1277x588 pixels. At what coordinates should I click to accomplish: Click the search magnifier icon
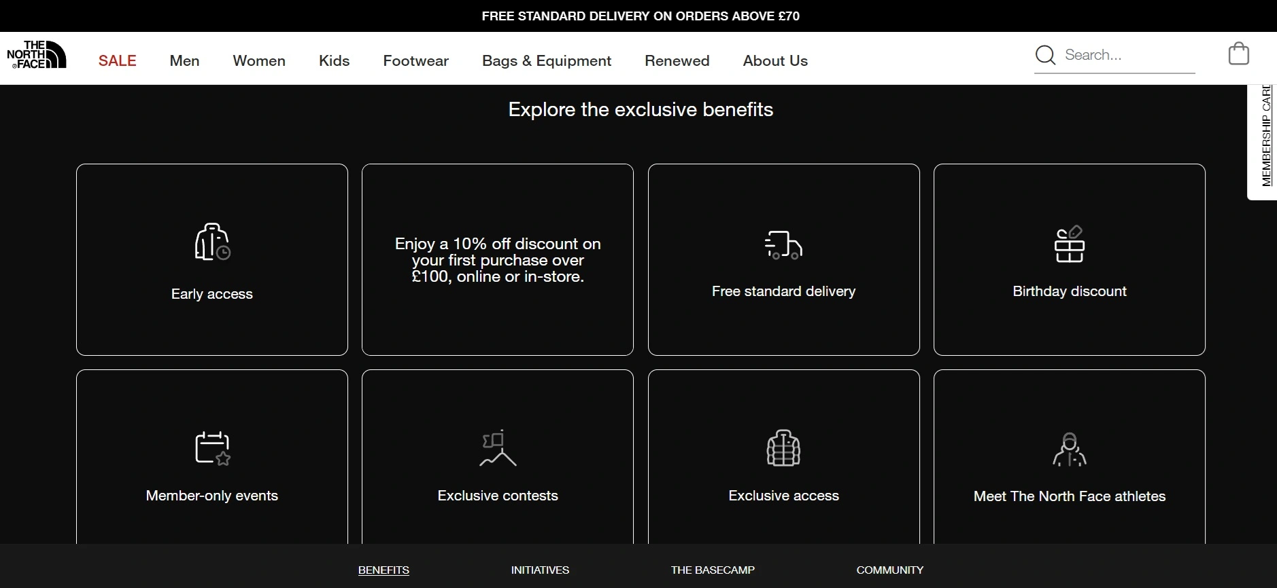[1045, 55]
